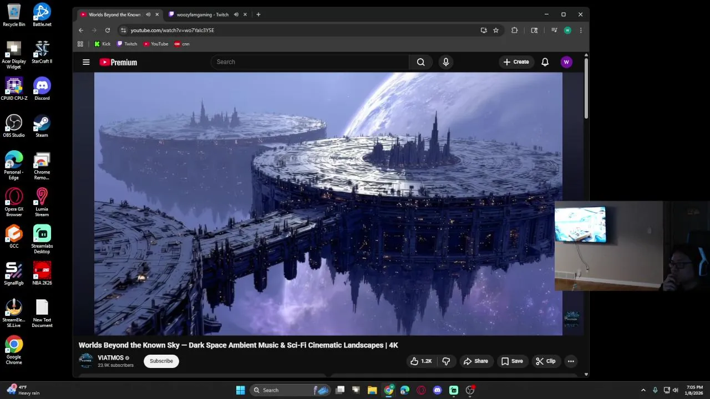
Task: Open Twitch bookmark
Action: point(127,44)
